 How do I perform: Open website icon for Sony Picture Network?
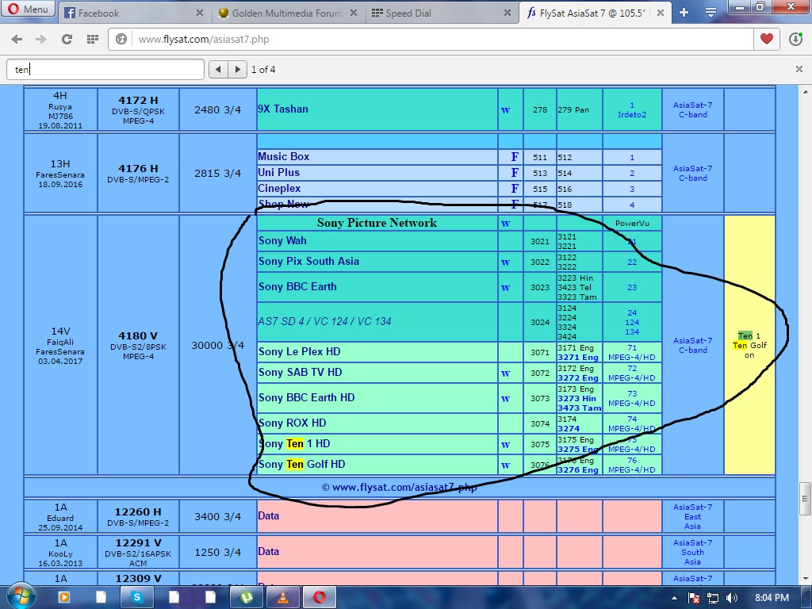pos(505,224)
